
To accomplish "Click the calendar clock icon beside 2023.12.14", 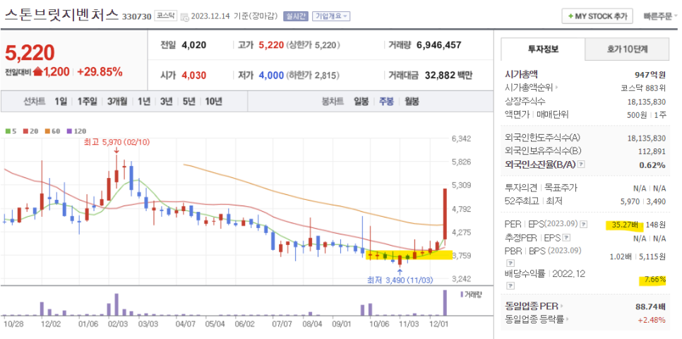I will click(184, 17).
